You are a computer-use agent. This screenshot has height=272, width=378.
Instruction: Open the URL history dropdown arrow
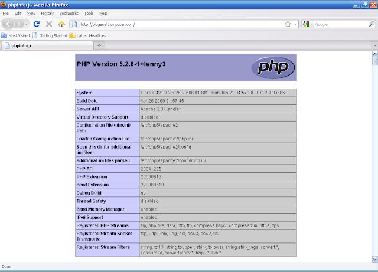tap(295, 24)
